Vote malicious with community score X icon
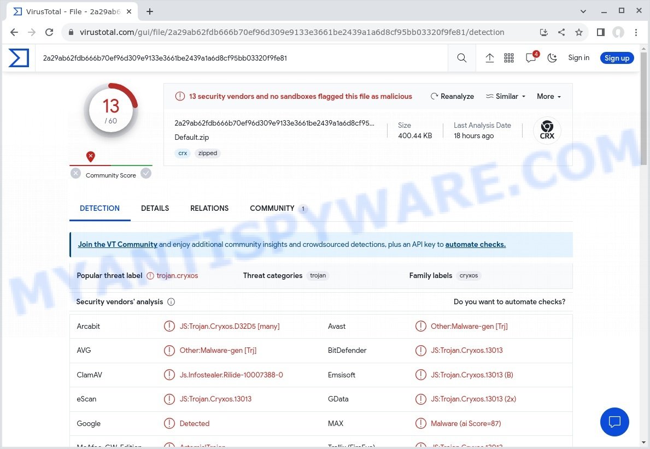 click(75, 173)
